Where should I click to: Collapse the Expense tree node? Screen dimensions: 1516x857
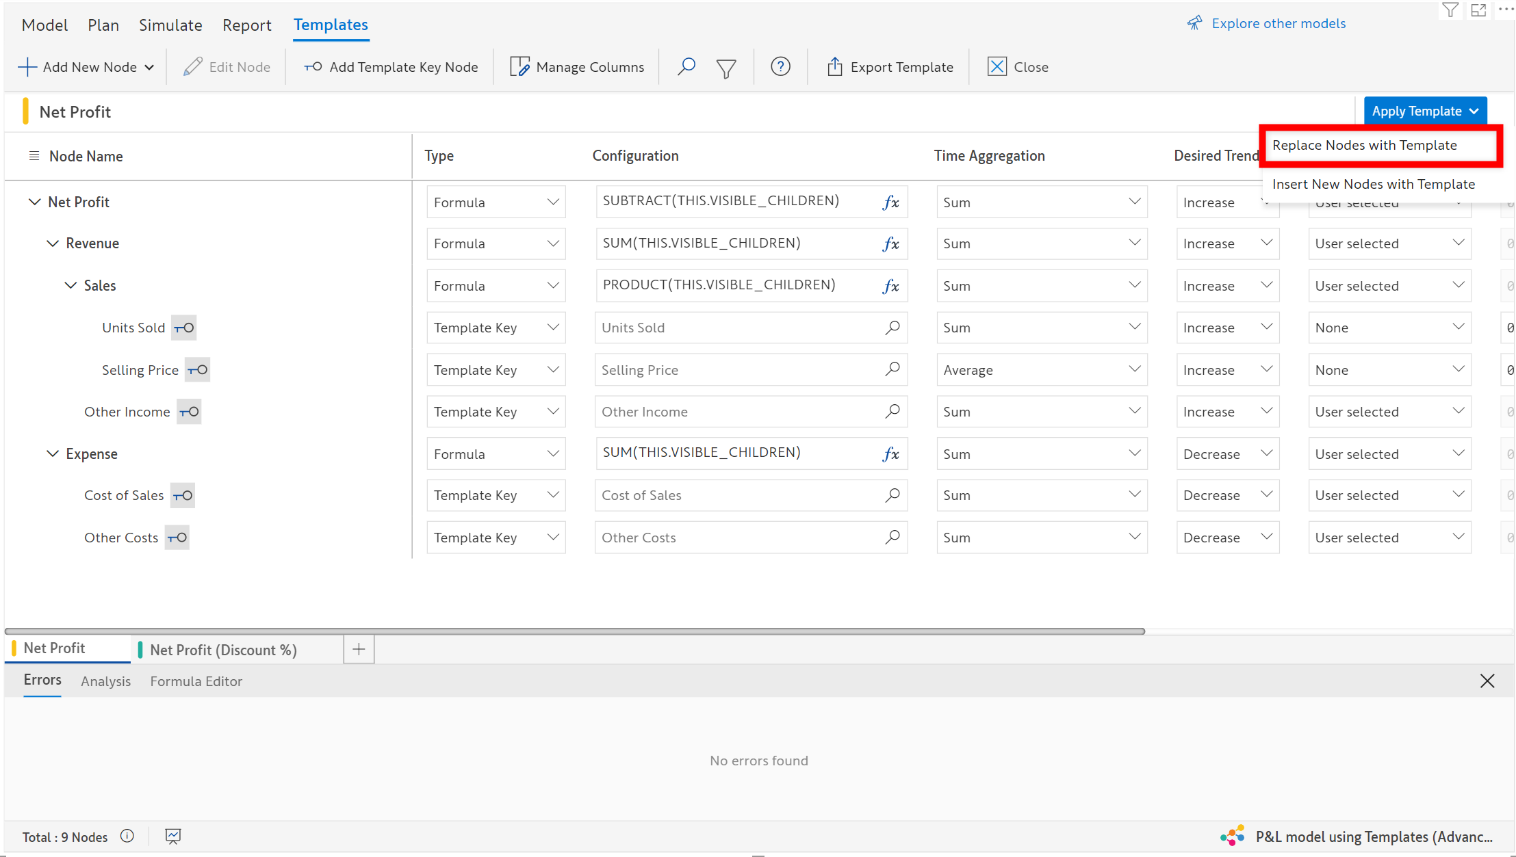52,454
